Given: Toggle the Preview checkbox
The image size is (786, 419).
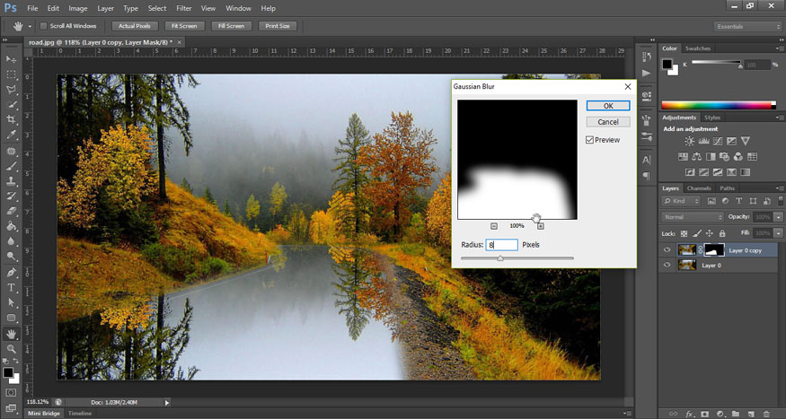Looking at the screenshot, I should 590,140.
